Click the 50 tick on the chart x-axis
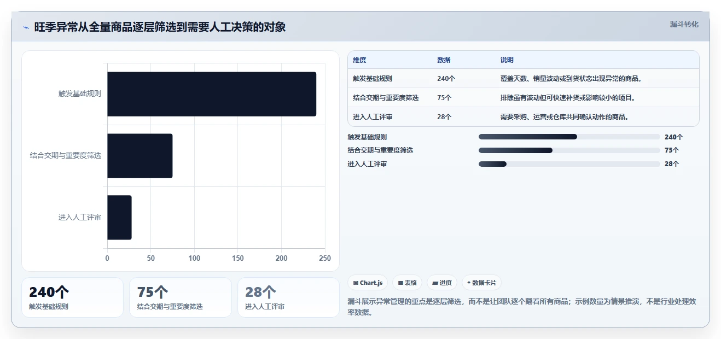Viewport: 721px width, 339px height. click(150, 259)
